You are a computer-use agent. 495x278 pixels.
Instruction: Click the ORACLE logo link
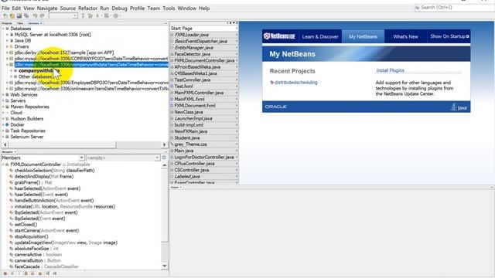point(275,107)
